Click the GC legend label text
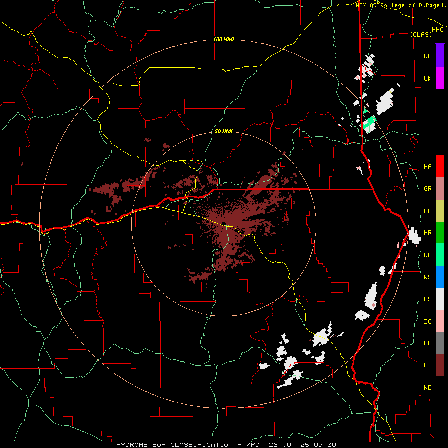Image resolution: width=448 pixels, height=448 pixels. (427, 343)
